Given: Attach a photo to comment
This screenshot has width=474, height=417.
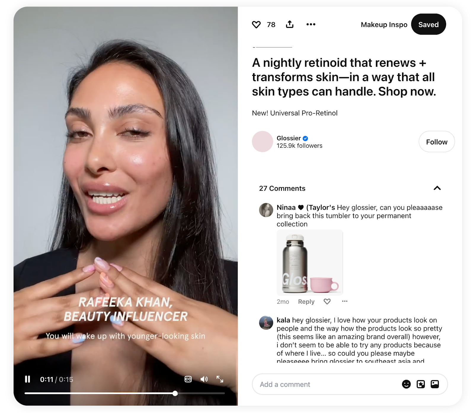Looking at the screenshot, I should (x=435, y=384).
